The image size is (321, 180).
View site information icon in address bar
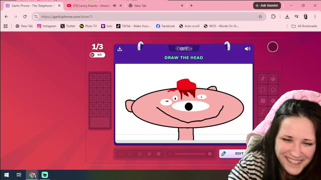pos(36,16)
